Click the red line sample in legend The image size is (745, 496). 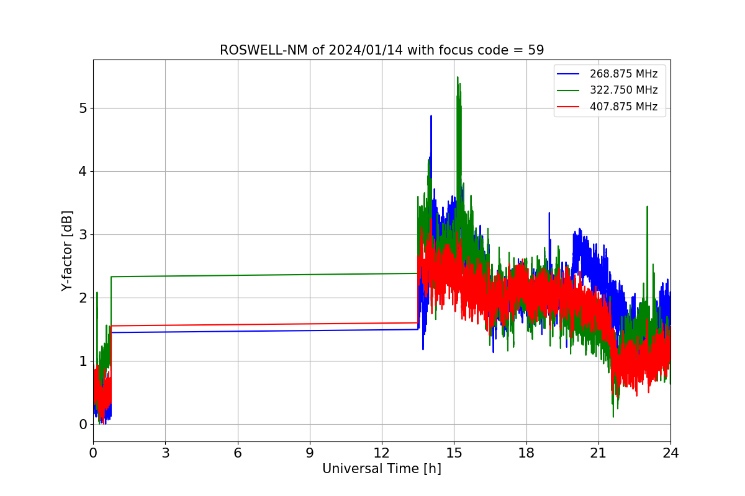[568, 107]
